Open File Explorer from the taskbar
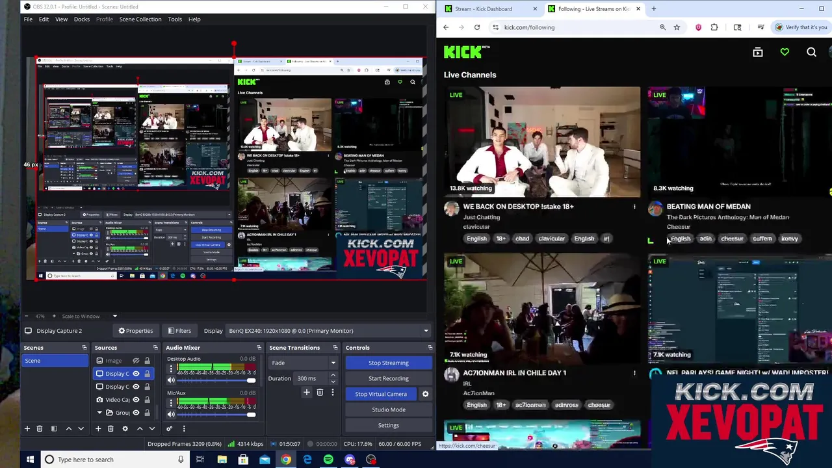This screenshot has width=832, height=468. pos(222,460)
